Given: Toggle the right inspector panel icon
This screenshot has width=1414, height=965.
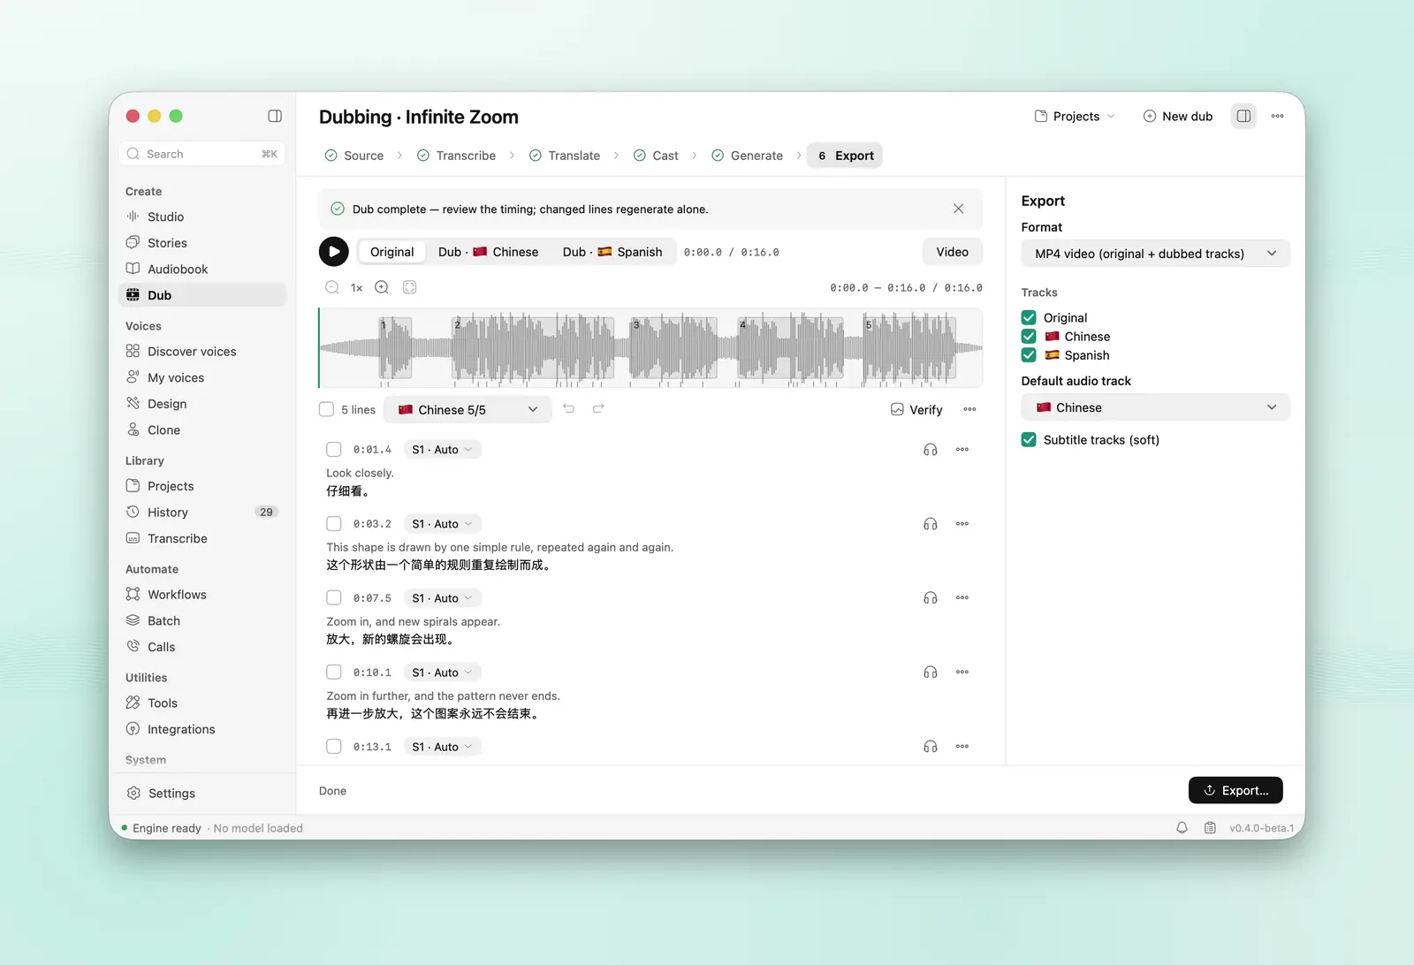Looking at the screenshot, I should click(x=1243, y=116).
